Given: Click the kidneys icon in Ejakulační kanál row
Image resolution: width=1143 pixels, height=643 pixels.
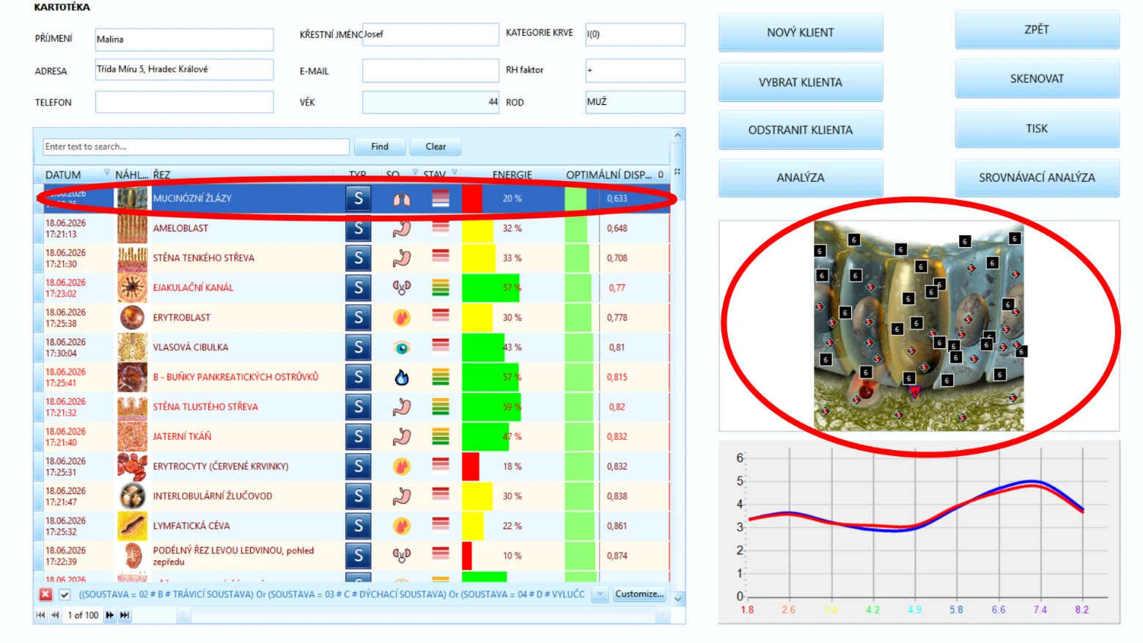Looking at the screenshot, I should tap(402, 288).
